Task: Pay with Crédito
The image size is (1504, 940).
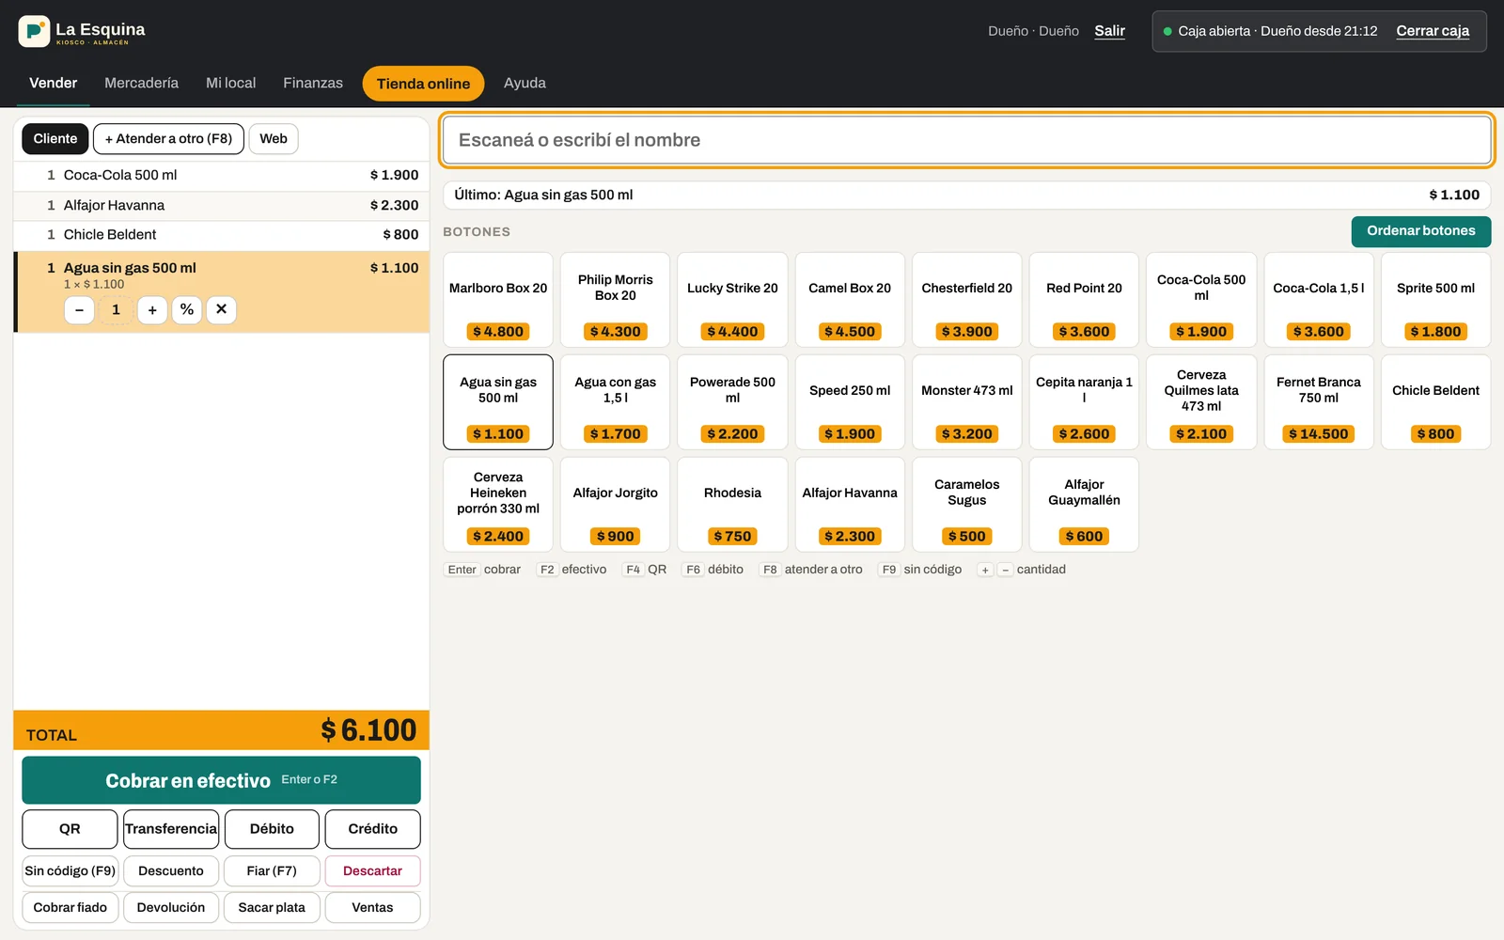Action: coord(372,829)
